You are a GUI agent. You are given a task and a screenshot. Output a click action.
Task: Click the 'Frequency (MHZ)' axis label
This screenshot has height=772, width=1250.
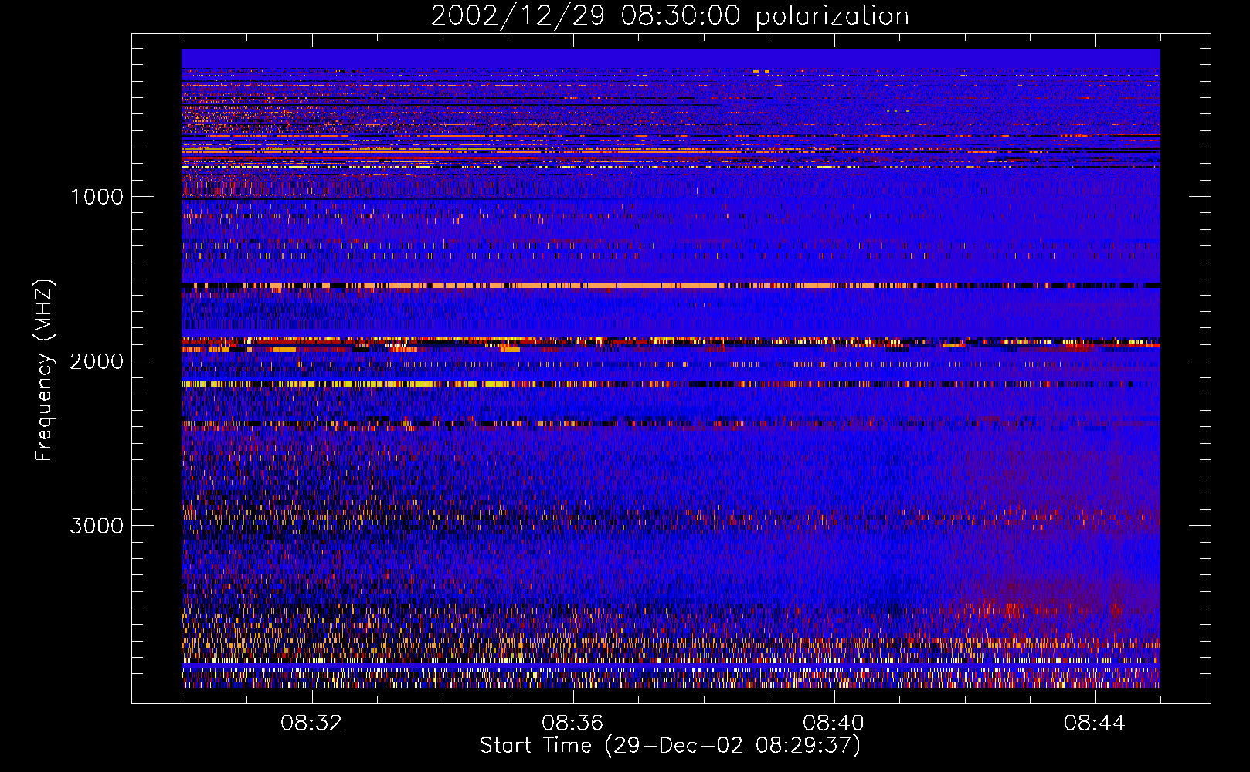[x=44, y=371]
